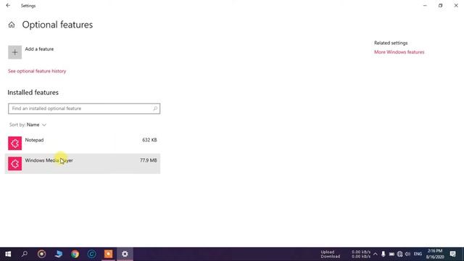The width and height of the screenshot is (464, 261).
Task: Click the microphone tray icon
Action: pos(384,254)
